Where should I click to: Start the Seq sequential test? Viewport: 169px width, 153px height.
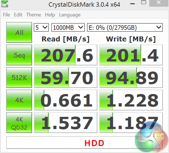pos(19,55)
